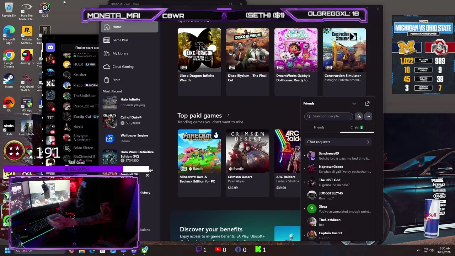455x256 pixels.
Task: Open ARC Raiders game card
Action: coord(288,163)
